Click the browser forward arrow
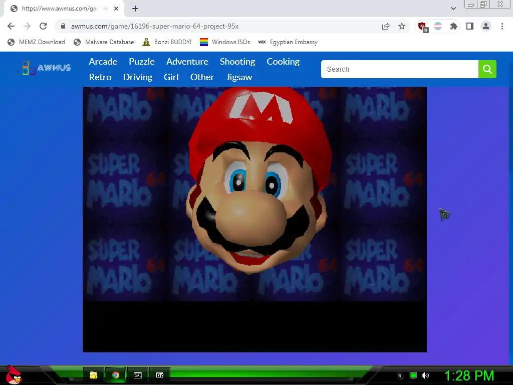513x385 pixels. point(27,26)
